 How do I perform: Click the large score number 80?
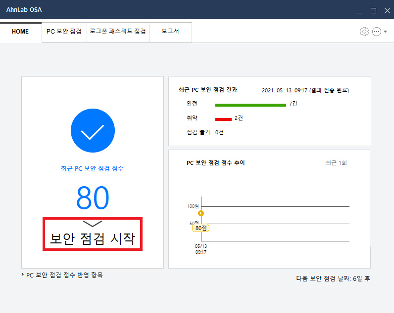93,198
